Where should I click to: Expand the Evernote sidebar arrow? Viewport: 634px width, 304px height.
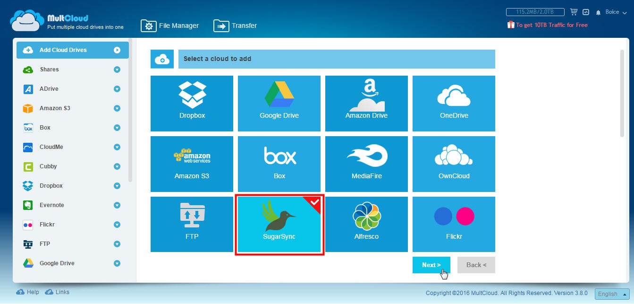click(x=117, y=205)
